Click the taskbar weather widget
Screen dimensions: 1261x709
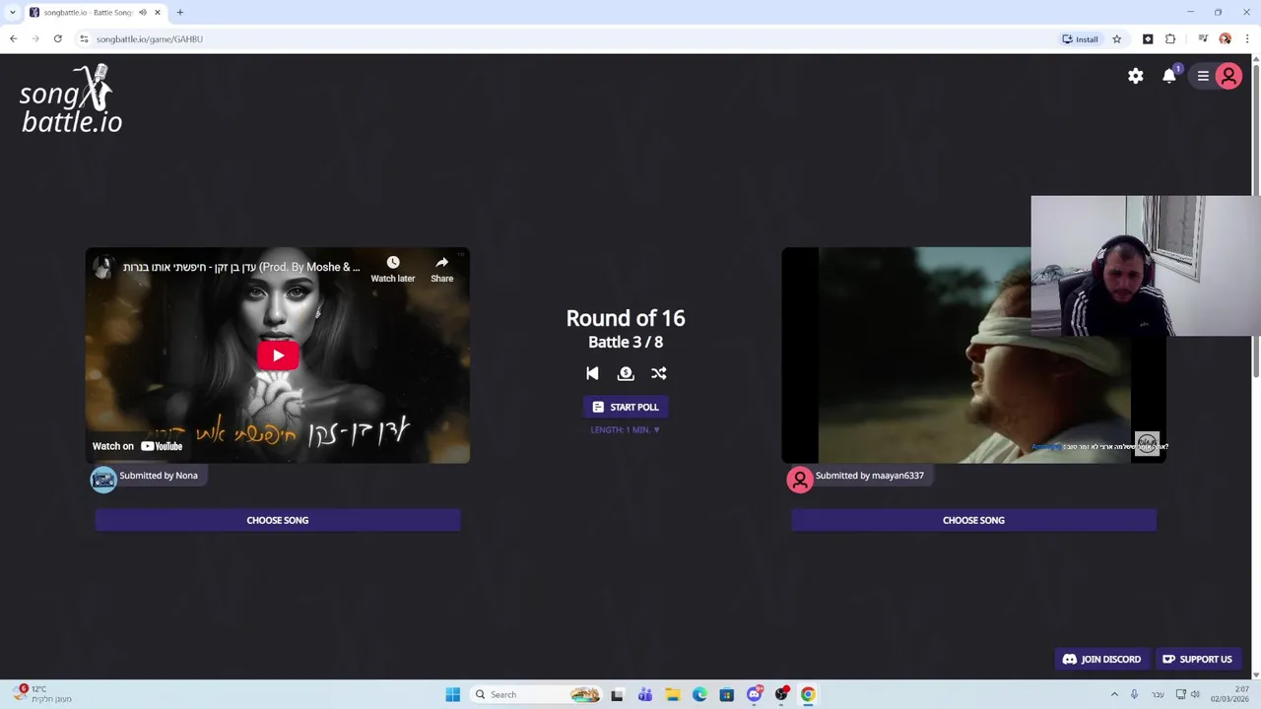[41, 694]
